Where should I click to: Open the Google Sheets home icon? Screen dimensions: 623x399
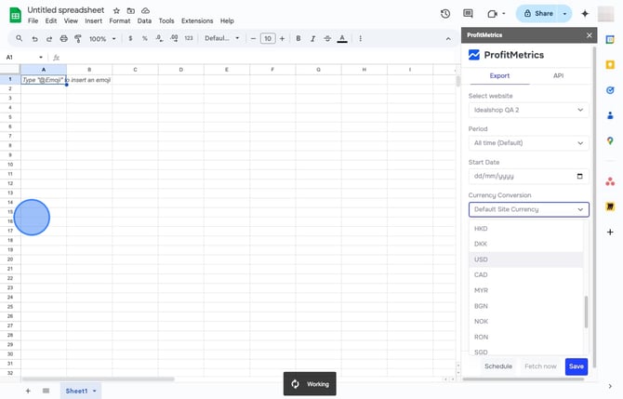[x=15, y=15]
